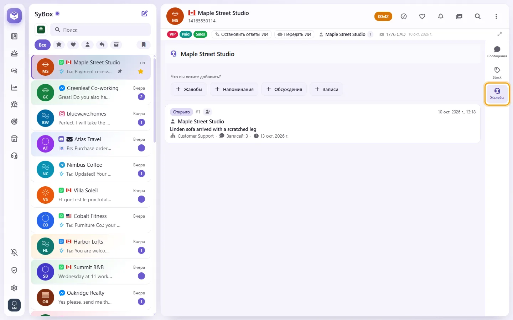The image size is (513, 320).
Task: Click the Paid tag
Action: (x=186, y=34)
